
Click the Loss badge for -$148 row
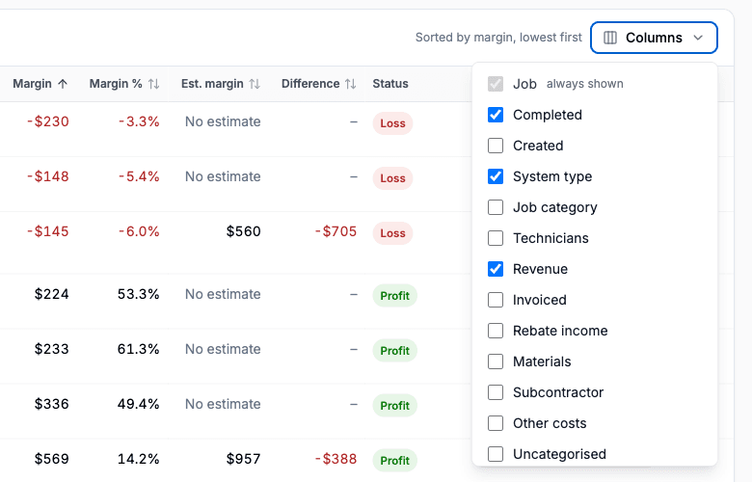[392, 178]
